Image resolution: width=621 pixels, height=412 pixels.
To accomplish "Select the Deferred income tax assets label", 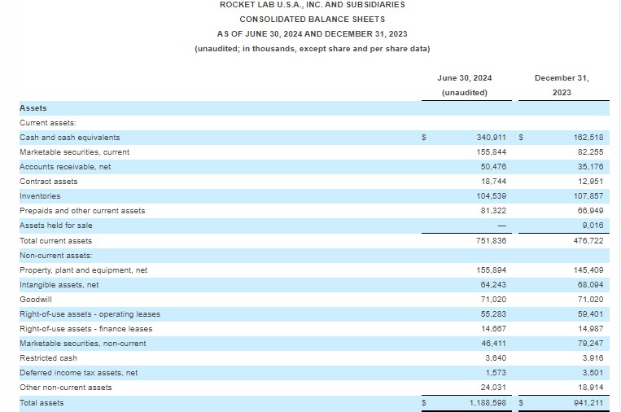I will (x=78, y=373).
